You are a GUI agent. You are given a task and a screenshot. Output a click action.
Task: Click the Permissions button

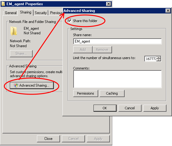(86, 93)
